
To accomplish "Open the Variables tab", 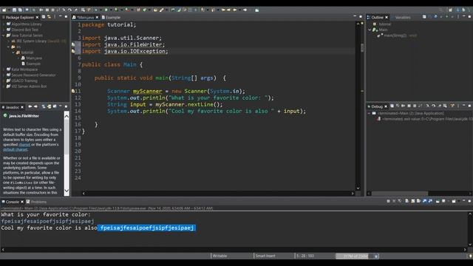I will coord(403,18).
